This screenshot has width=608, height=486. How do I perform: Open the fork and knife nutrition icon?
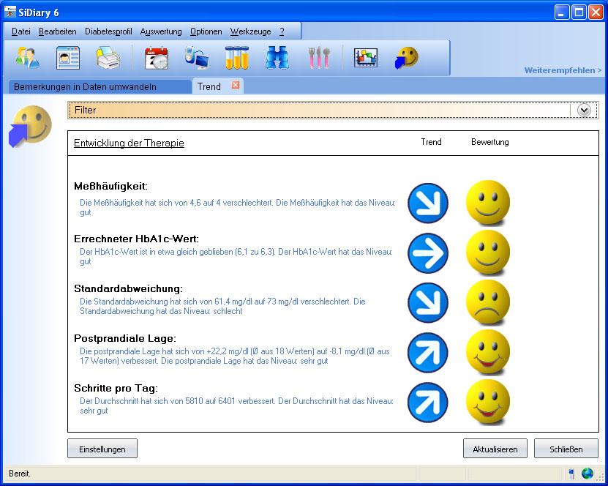tap(319, 58)
